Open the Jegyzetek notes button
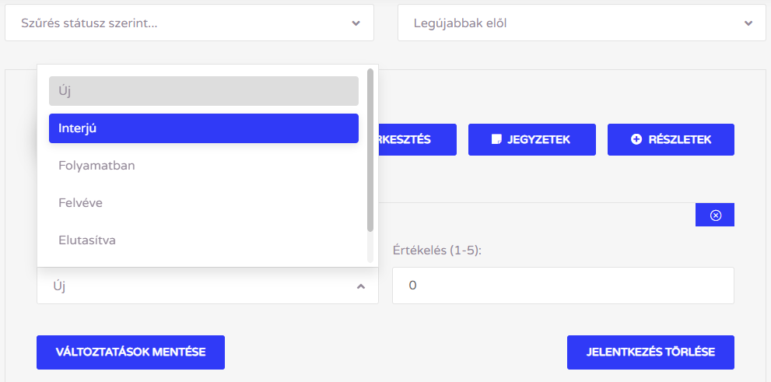This screenshot has height=382, width=771. [532, 140]
